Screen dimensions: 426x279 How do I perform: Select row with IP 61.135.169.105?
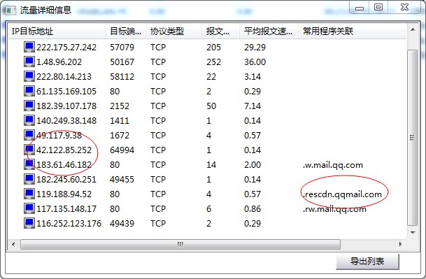(x=207, y=91)
